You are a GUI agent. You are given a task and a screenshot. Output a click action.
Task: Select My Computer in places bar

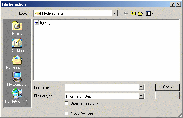point(17,79)
